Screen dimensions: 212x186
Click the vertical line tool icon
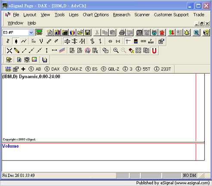(47, 50)
